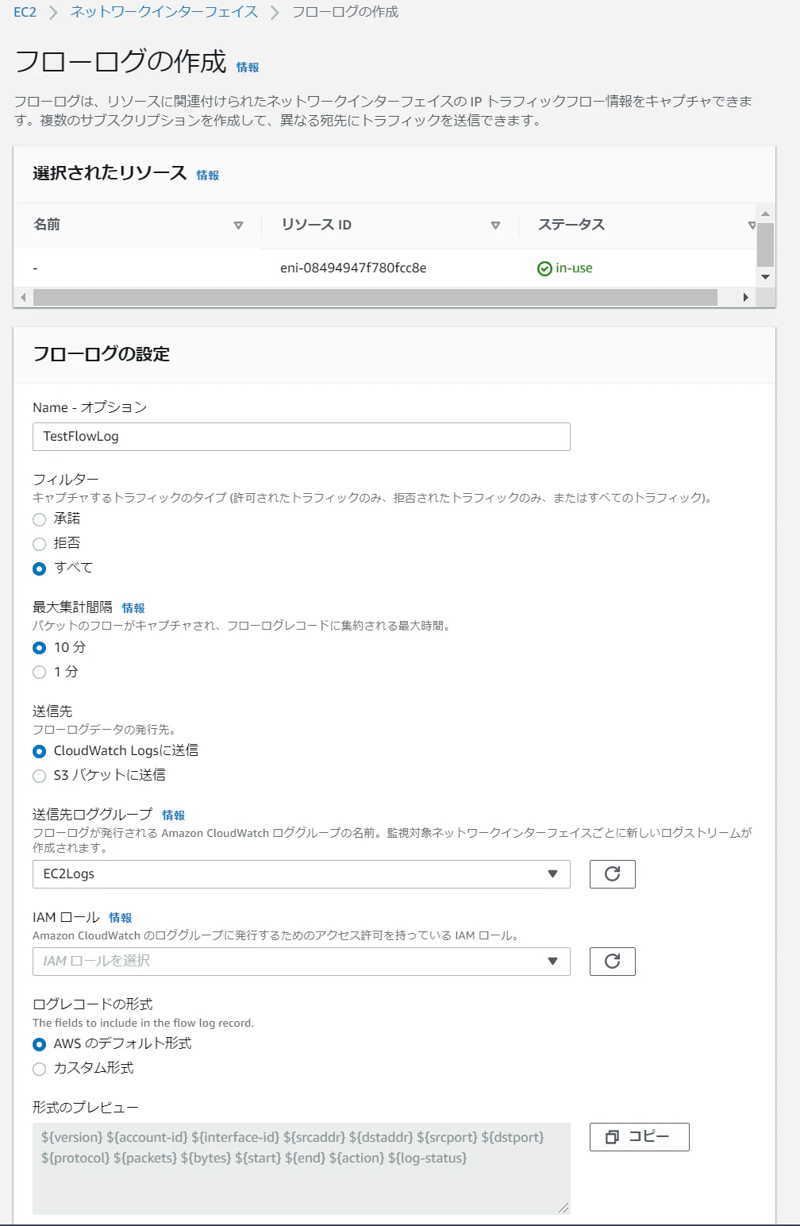800x1226 pixels.
Task: Sort by the リソース ID column arrow
Action: (x=495, y=226)
